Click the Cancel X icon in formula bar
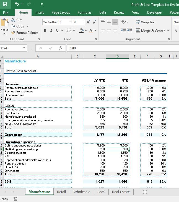179x202 pixels. 41,48
